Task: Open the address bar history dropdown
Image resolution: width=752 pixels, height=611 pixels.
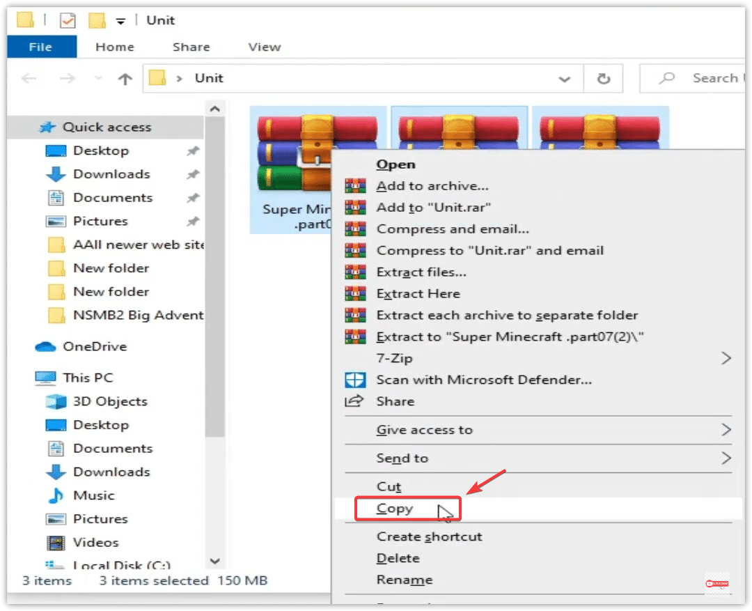Action: coord(564,79)
